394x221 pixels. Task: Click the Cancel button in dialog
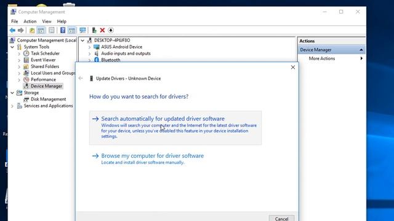pyautogui.click(x=281, y=219)
